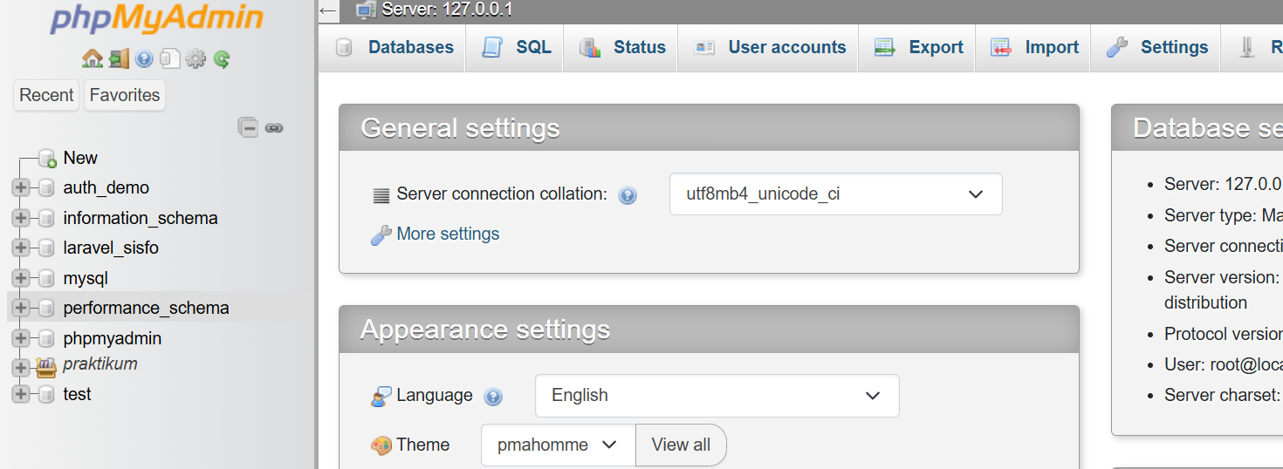Open the laravel_sisfo database name
Screen dimensions: 1283x469
click(x=111, y=248)
